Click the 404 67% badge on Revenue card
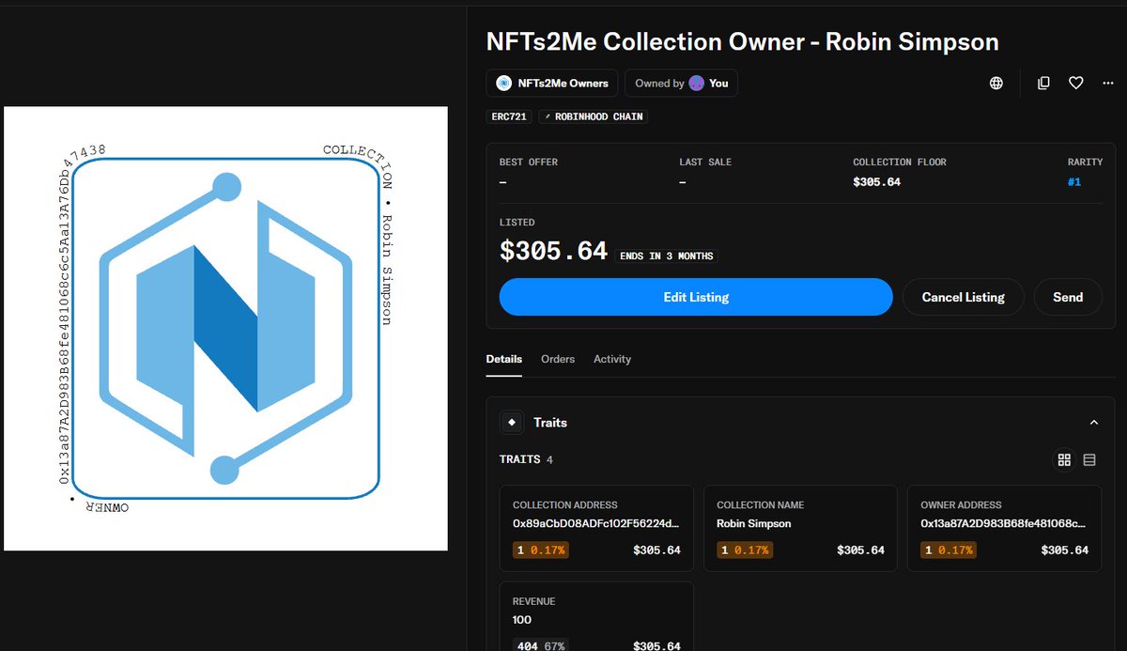Screen dimensions: 1127x651 point(540,645)
